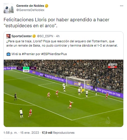This screenshot has height=140, width=127.
Task: Click the 4h timestamp on quoted tweet
Action: [58, 36]
